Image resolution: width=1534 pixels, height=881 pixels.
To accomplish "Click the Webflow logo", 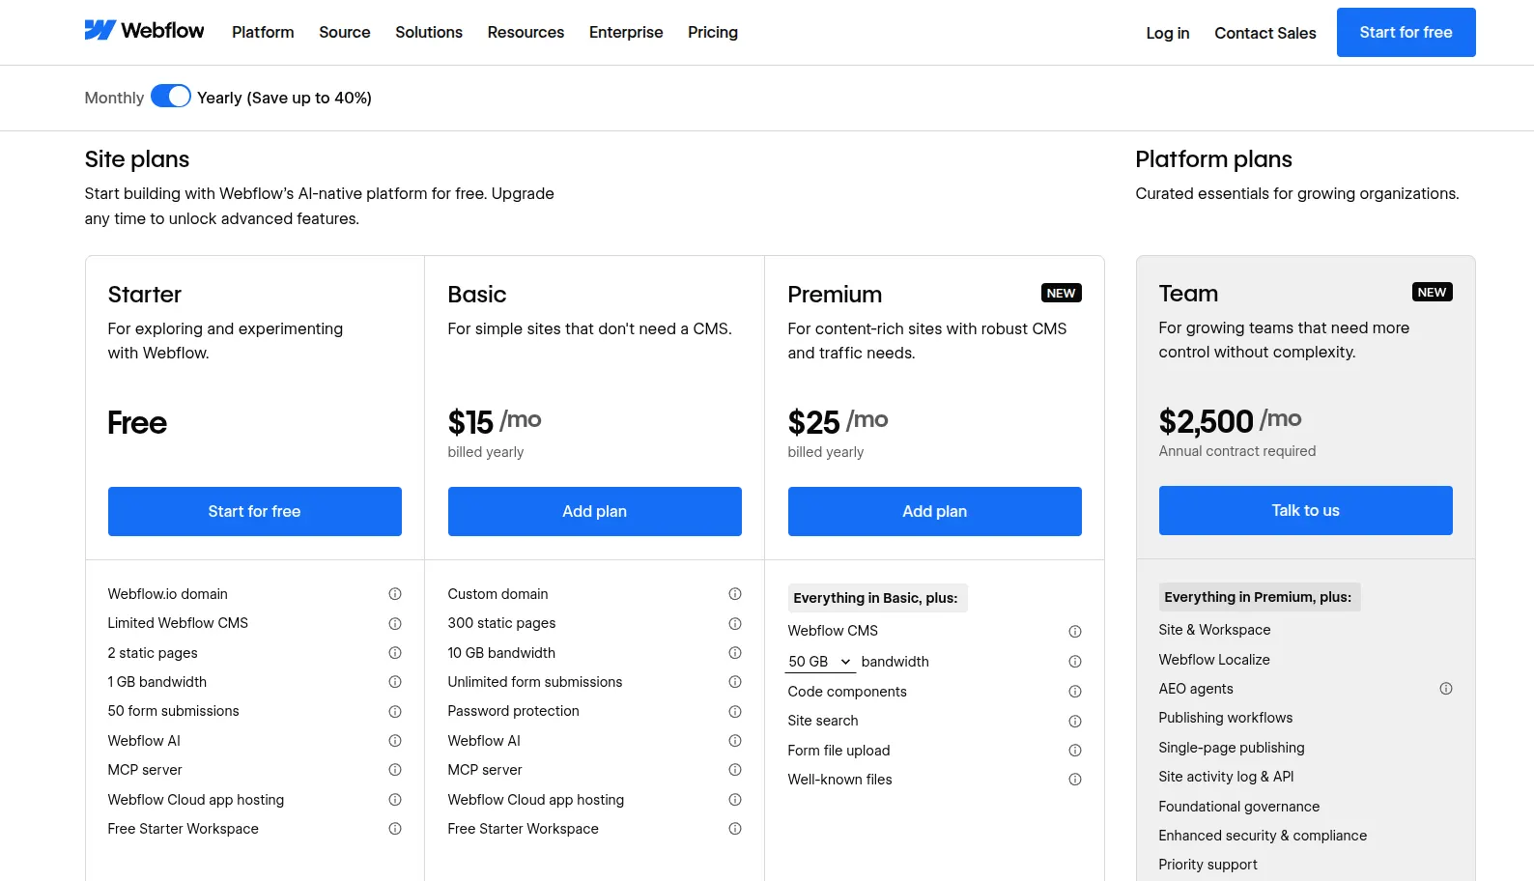I will (144, 31).
